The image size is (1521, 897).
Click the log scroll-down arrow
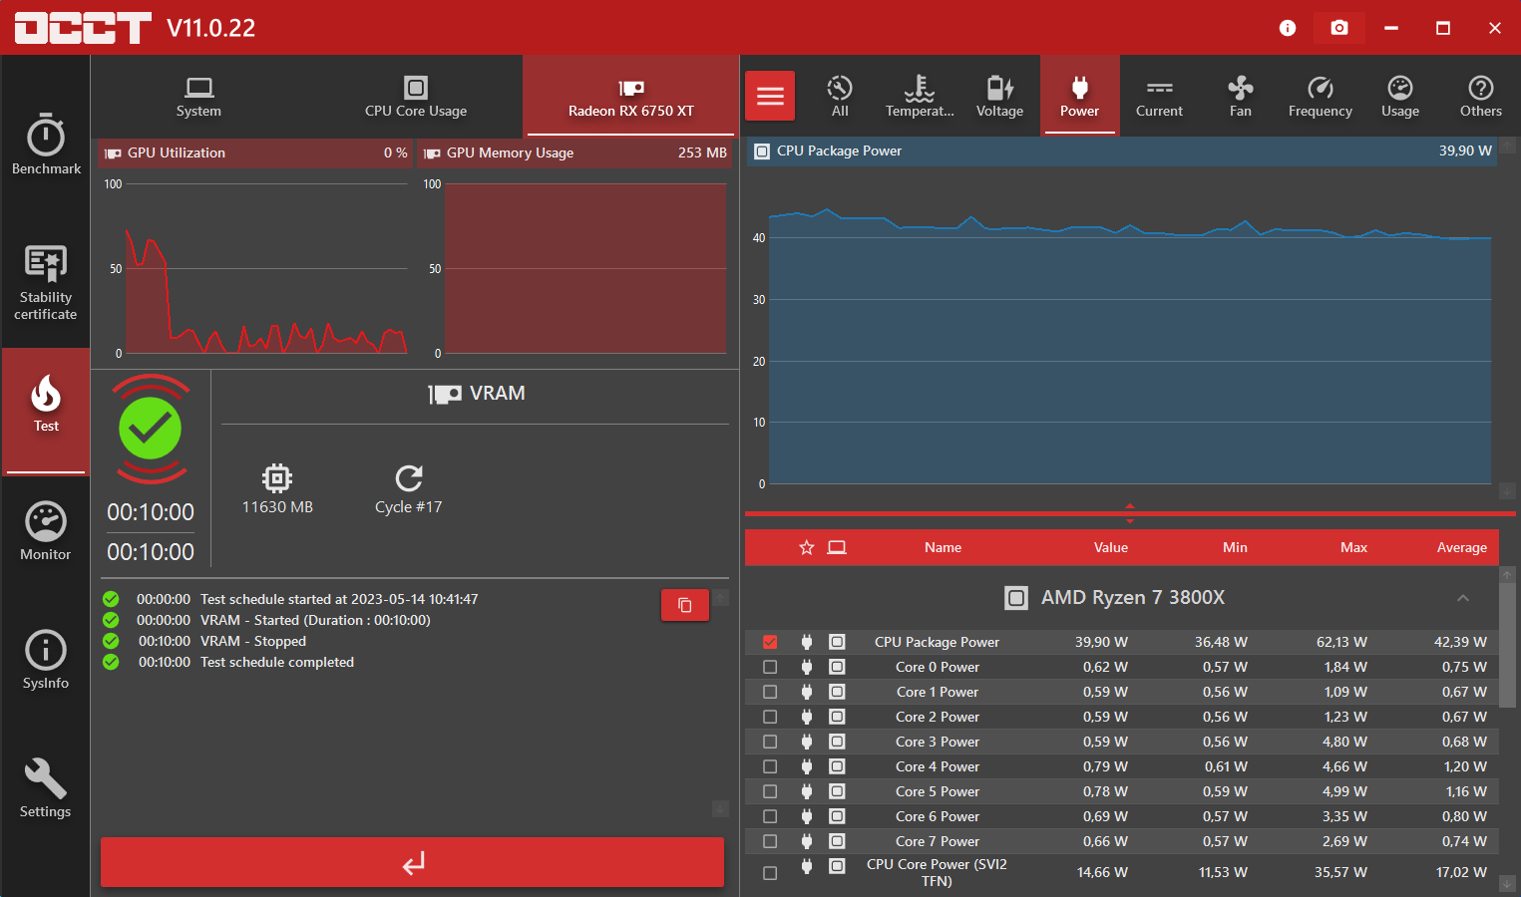click(x=720, y=809)
